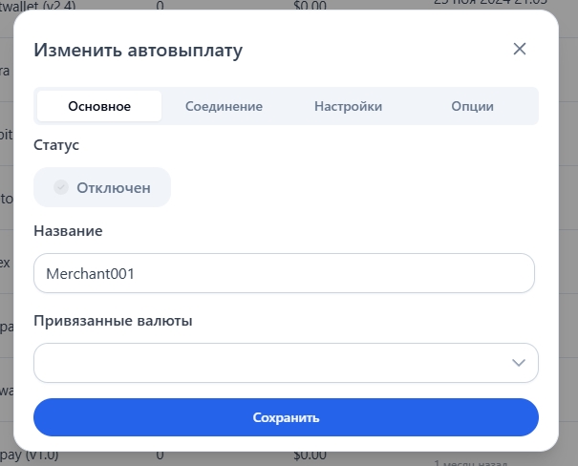The height and width of the screenshot is (466, 578).
Task: Click the Изменить автовыплату dialog title
Action: (138, 51)
